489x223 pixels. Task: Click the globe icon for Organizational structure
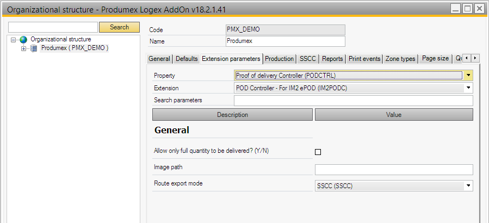coord(23,40)
